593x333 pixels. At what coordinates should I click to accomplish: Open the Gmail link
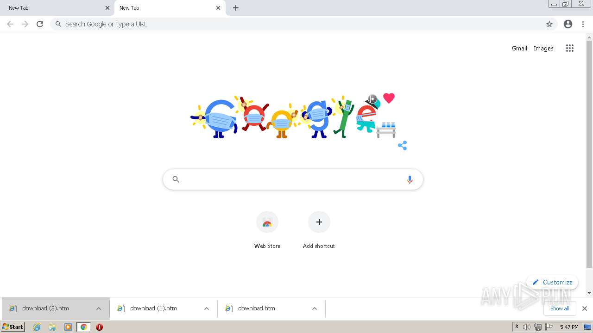click(519, 48)
